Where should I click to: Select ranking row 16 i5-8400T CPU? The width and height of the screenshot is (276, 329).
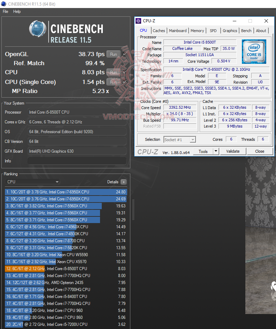coord(66,297)
